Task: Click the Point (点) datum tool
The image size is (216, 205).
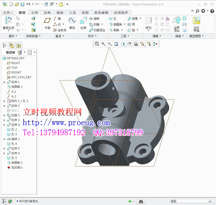Action: pyautogui.click(x=57, y=24)
